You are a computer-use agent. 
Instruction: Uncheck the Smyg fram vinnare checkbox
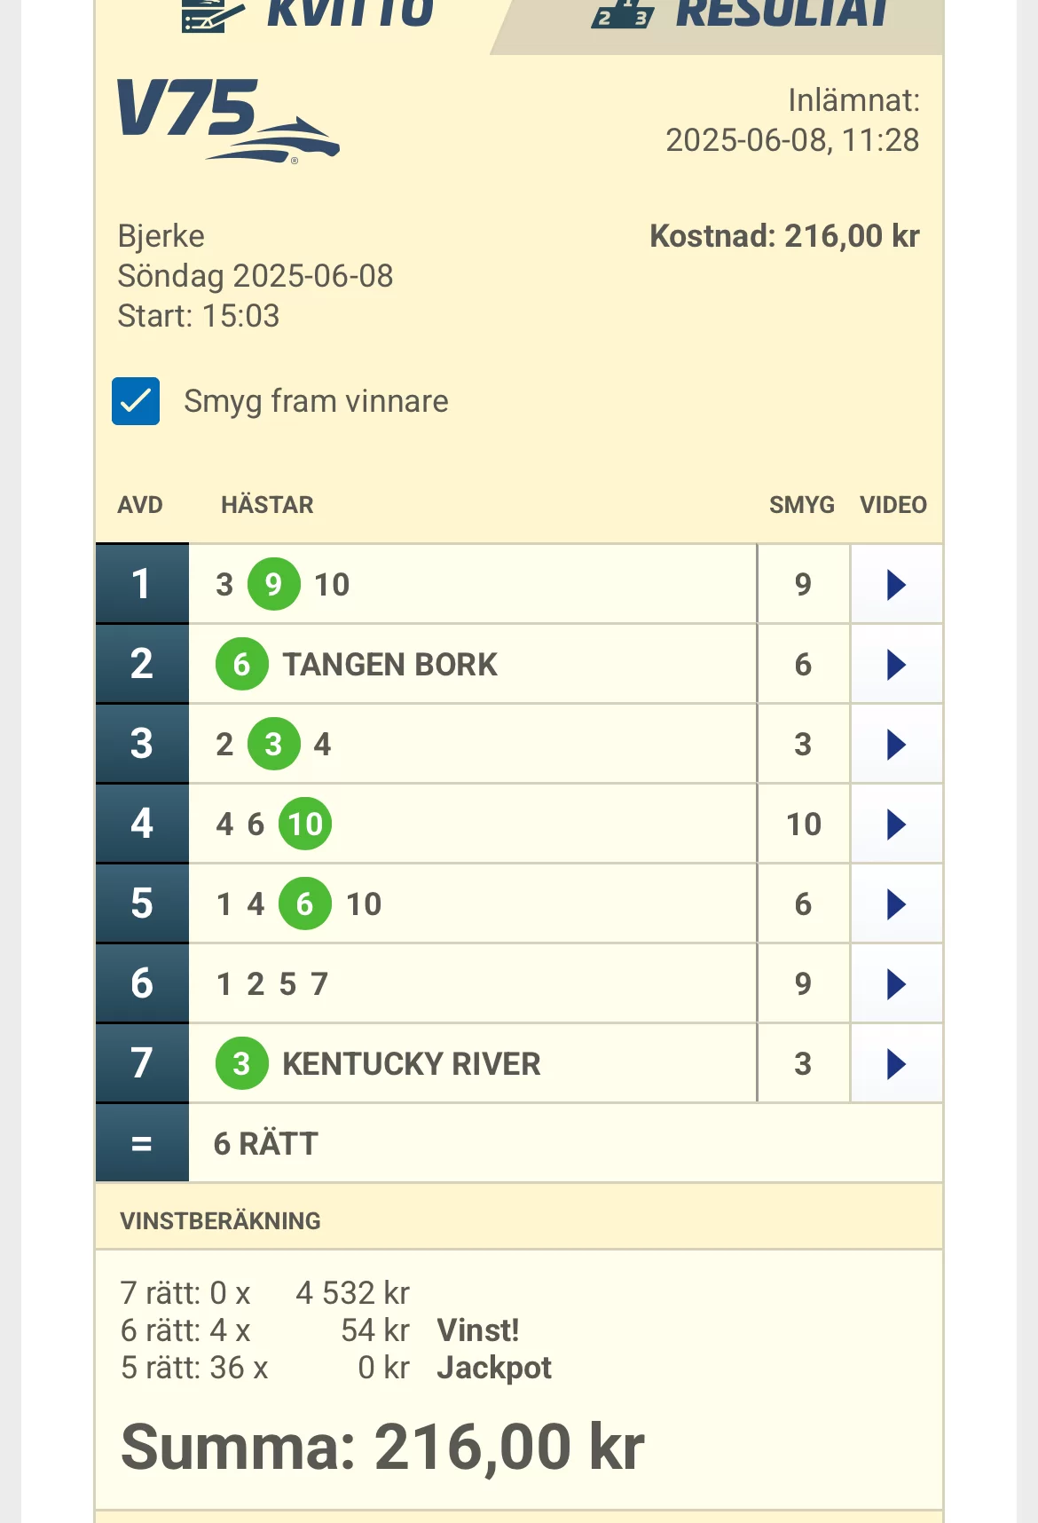tap(136, 401)
